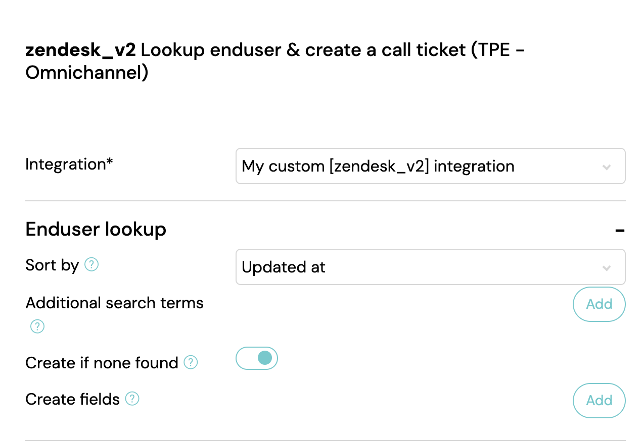
Task: Click the zendesk_v2 Lookup enduser title
Action: coord(275,62)
